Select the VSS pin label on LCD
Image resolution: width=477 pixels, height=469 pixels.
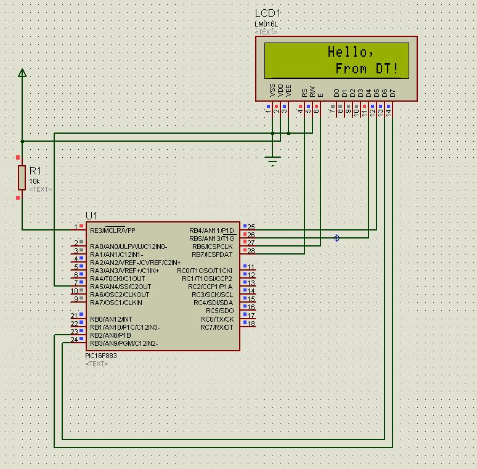(x=272, y=90)
